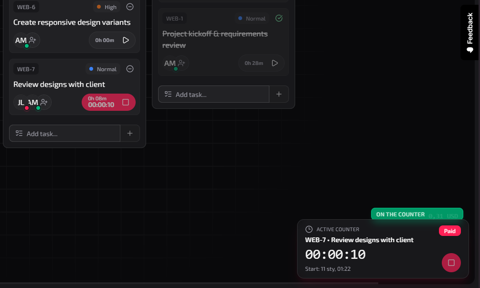Click the plus button beside the Add task field under WEB-7
Viewport: 480px width, 288px height.
tap(130, 133)
